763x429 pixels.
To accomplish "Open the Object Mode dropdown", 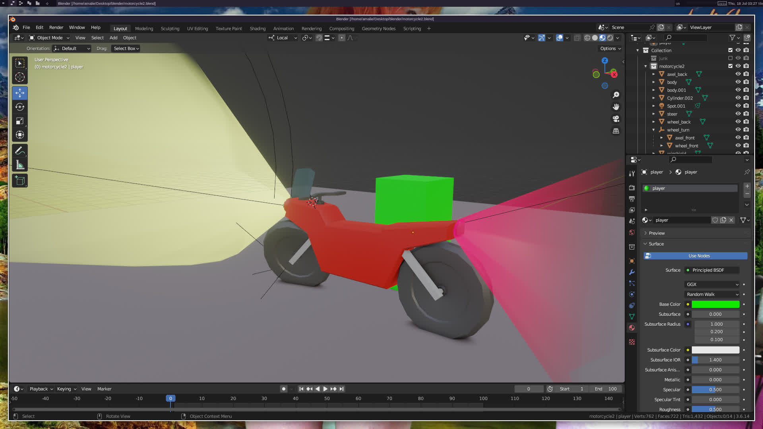I will (x=50, y=38).
